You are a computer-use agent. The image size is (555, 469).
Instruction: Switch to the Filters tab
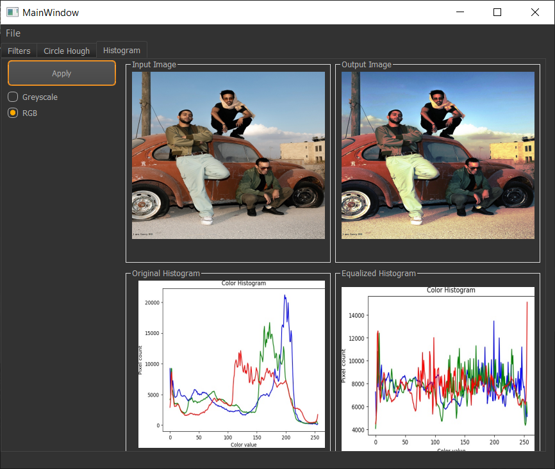coord(19,50)
